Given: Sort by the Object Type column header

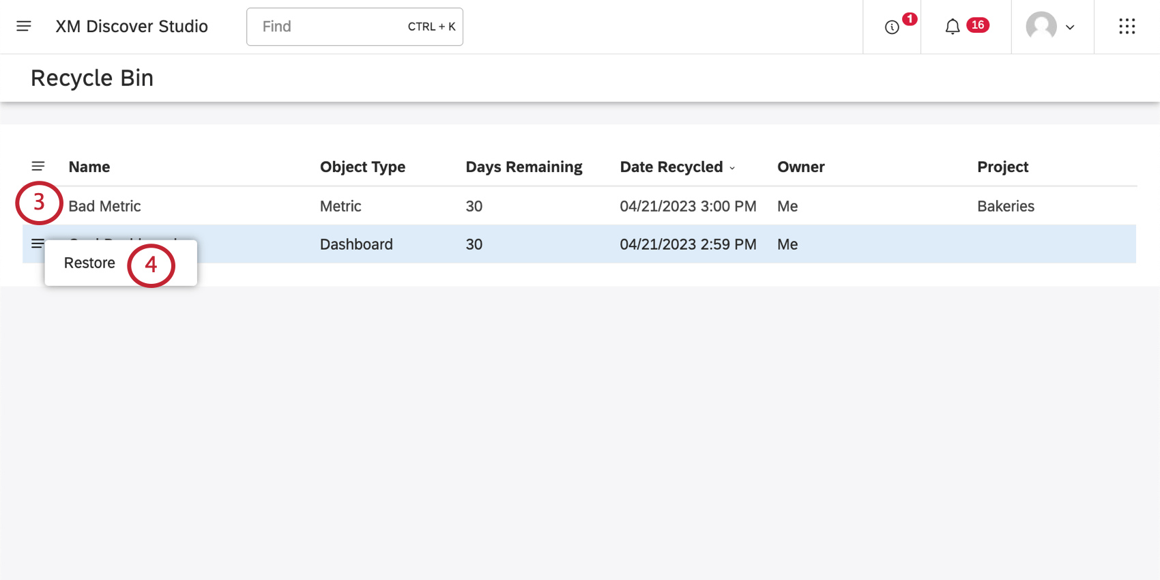Looking at the screenshot, I should [x=363, y=167].
